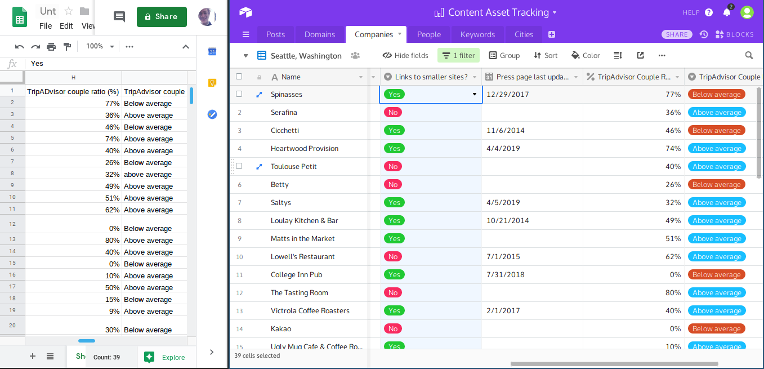This screenshot has height=369, width=764.
Task: Open view collaborators icon
Action: coord(355,55)
